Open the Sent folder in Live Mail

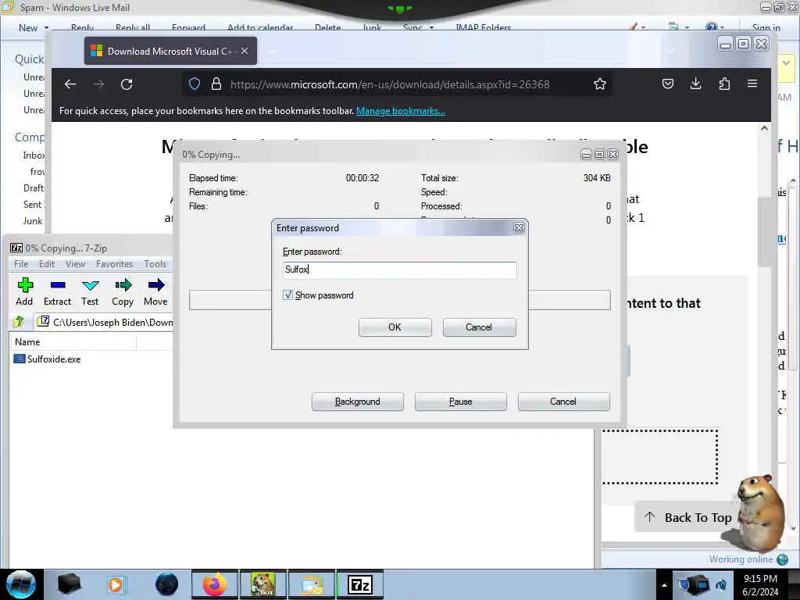(34, 204)
